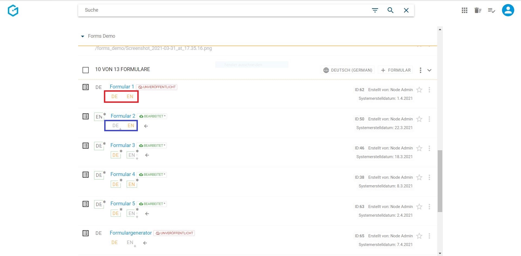Open the Formular 5 link
Image resolution: width=521 pixels, height=256 pixels.
pos(123,204)
